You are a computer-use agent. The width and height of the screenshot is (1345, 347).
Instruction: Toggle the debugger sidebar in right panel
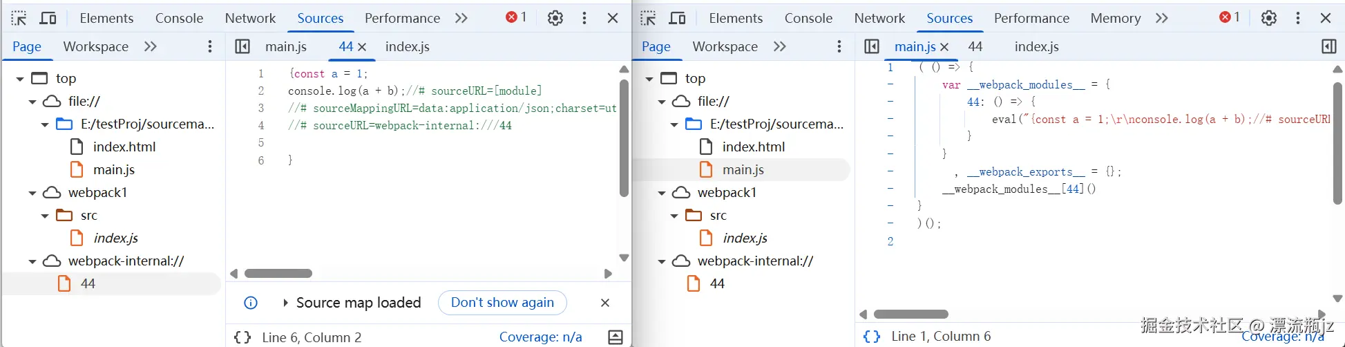[1328, 46]
